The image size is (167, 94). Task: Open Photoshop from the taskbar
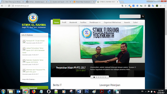[87, 91]
